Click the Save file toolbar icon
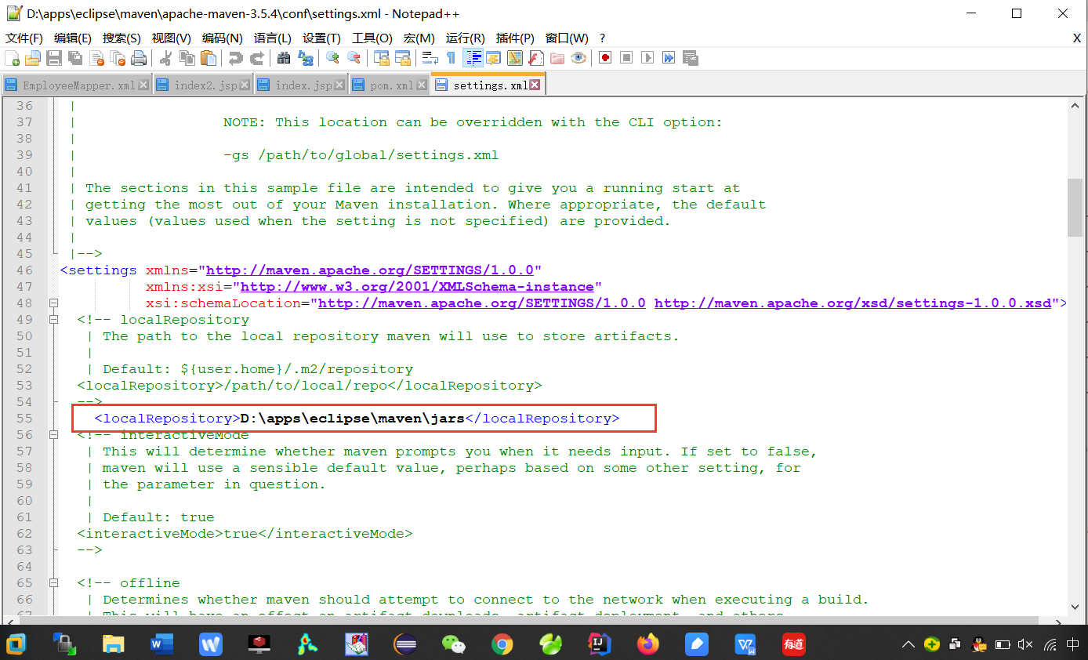 (x=54, y=58)
